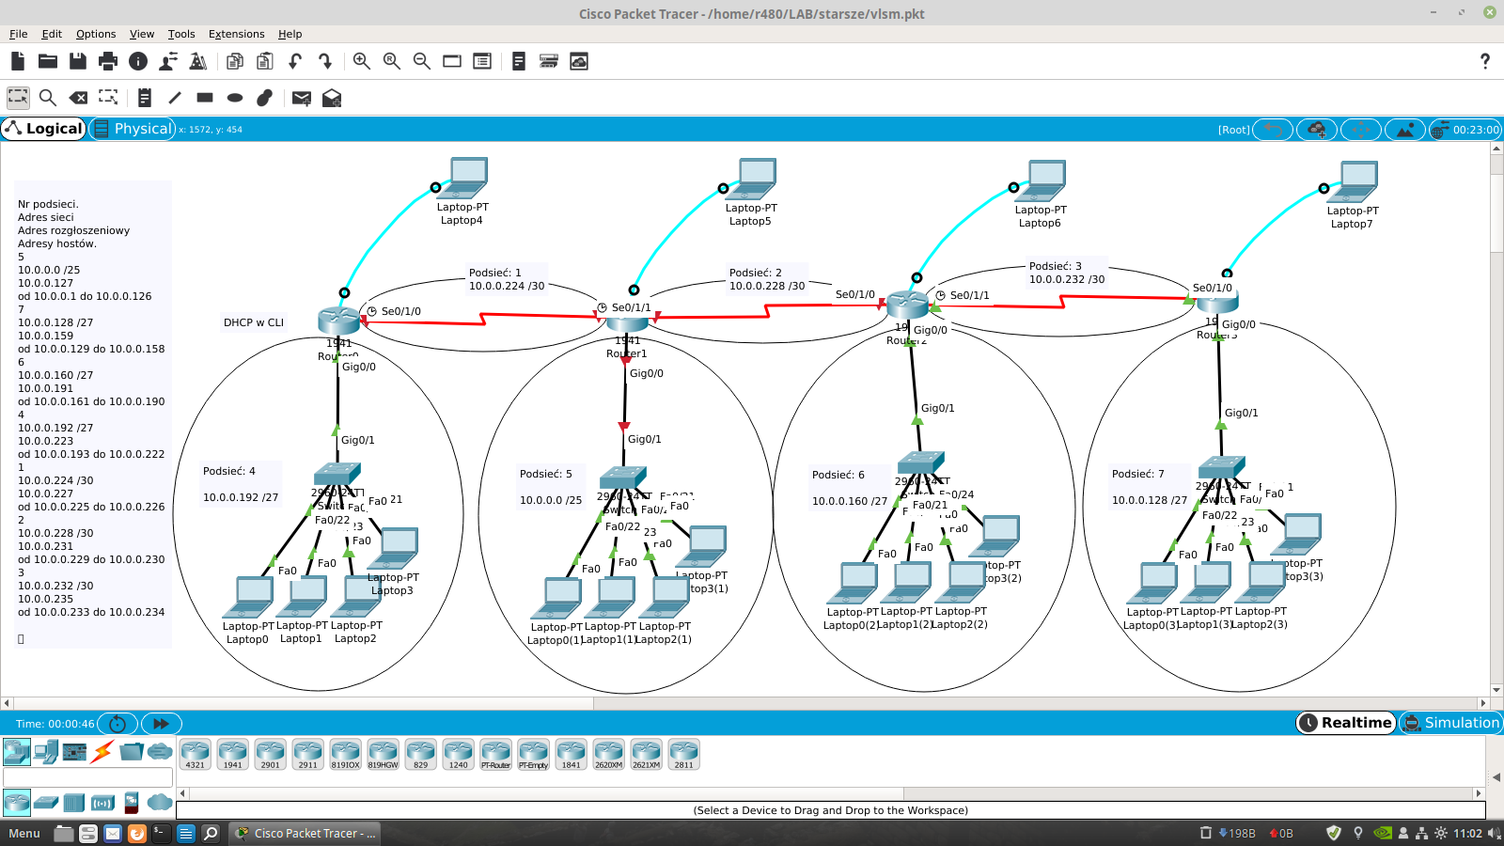1504x846 pixels.
Task: Open the Extensions menu
Action: click(x=236, y=34)
